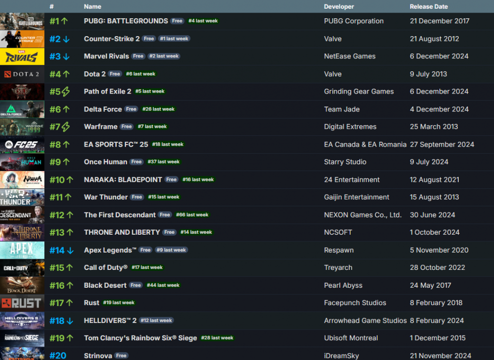Click the up arrow beside rank #13

pos(70,233)
